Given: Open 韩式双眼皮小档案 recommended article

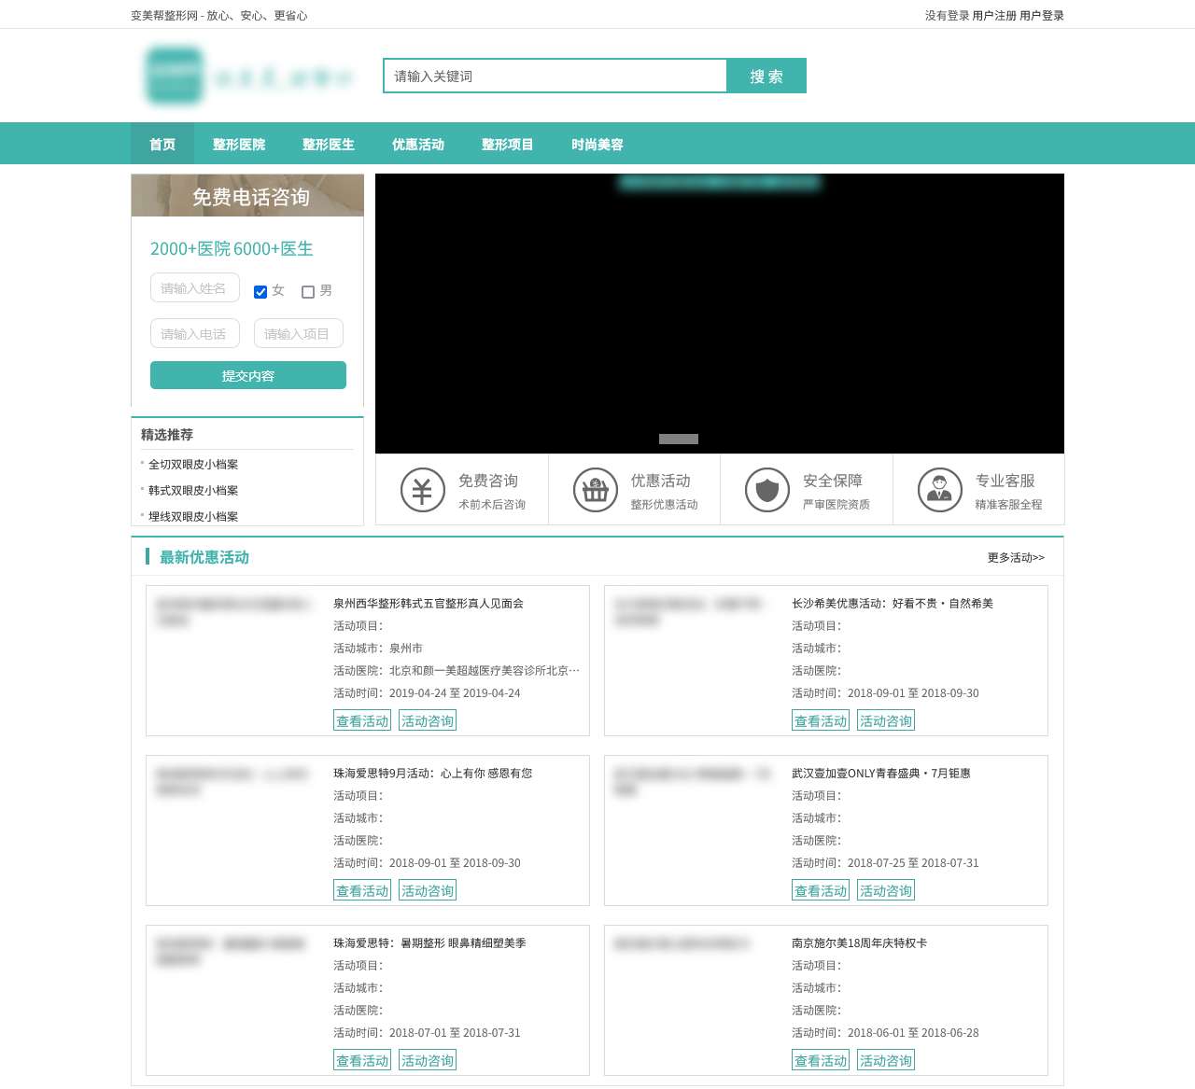Looking at the screenshot, I should 193,490.
